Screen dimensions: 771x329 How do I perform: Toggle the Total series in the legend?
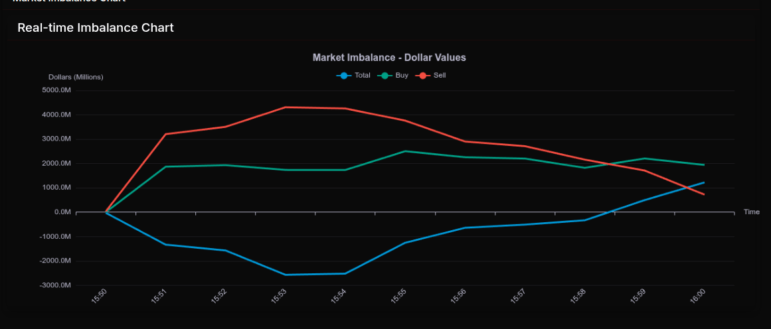[354, 76]
